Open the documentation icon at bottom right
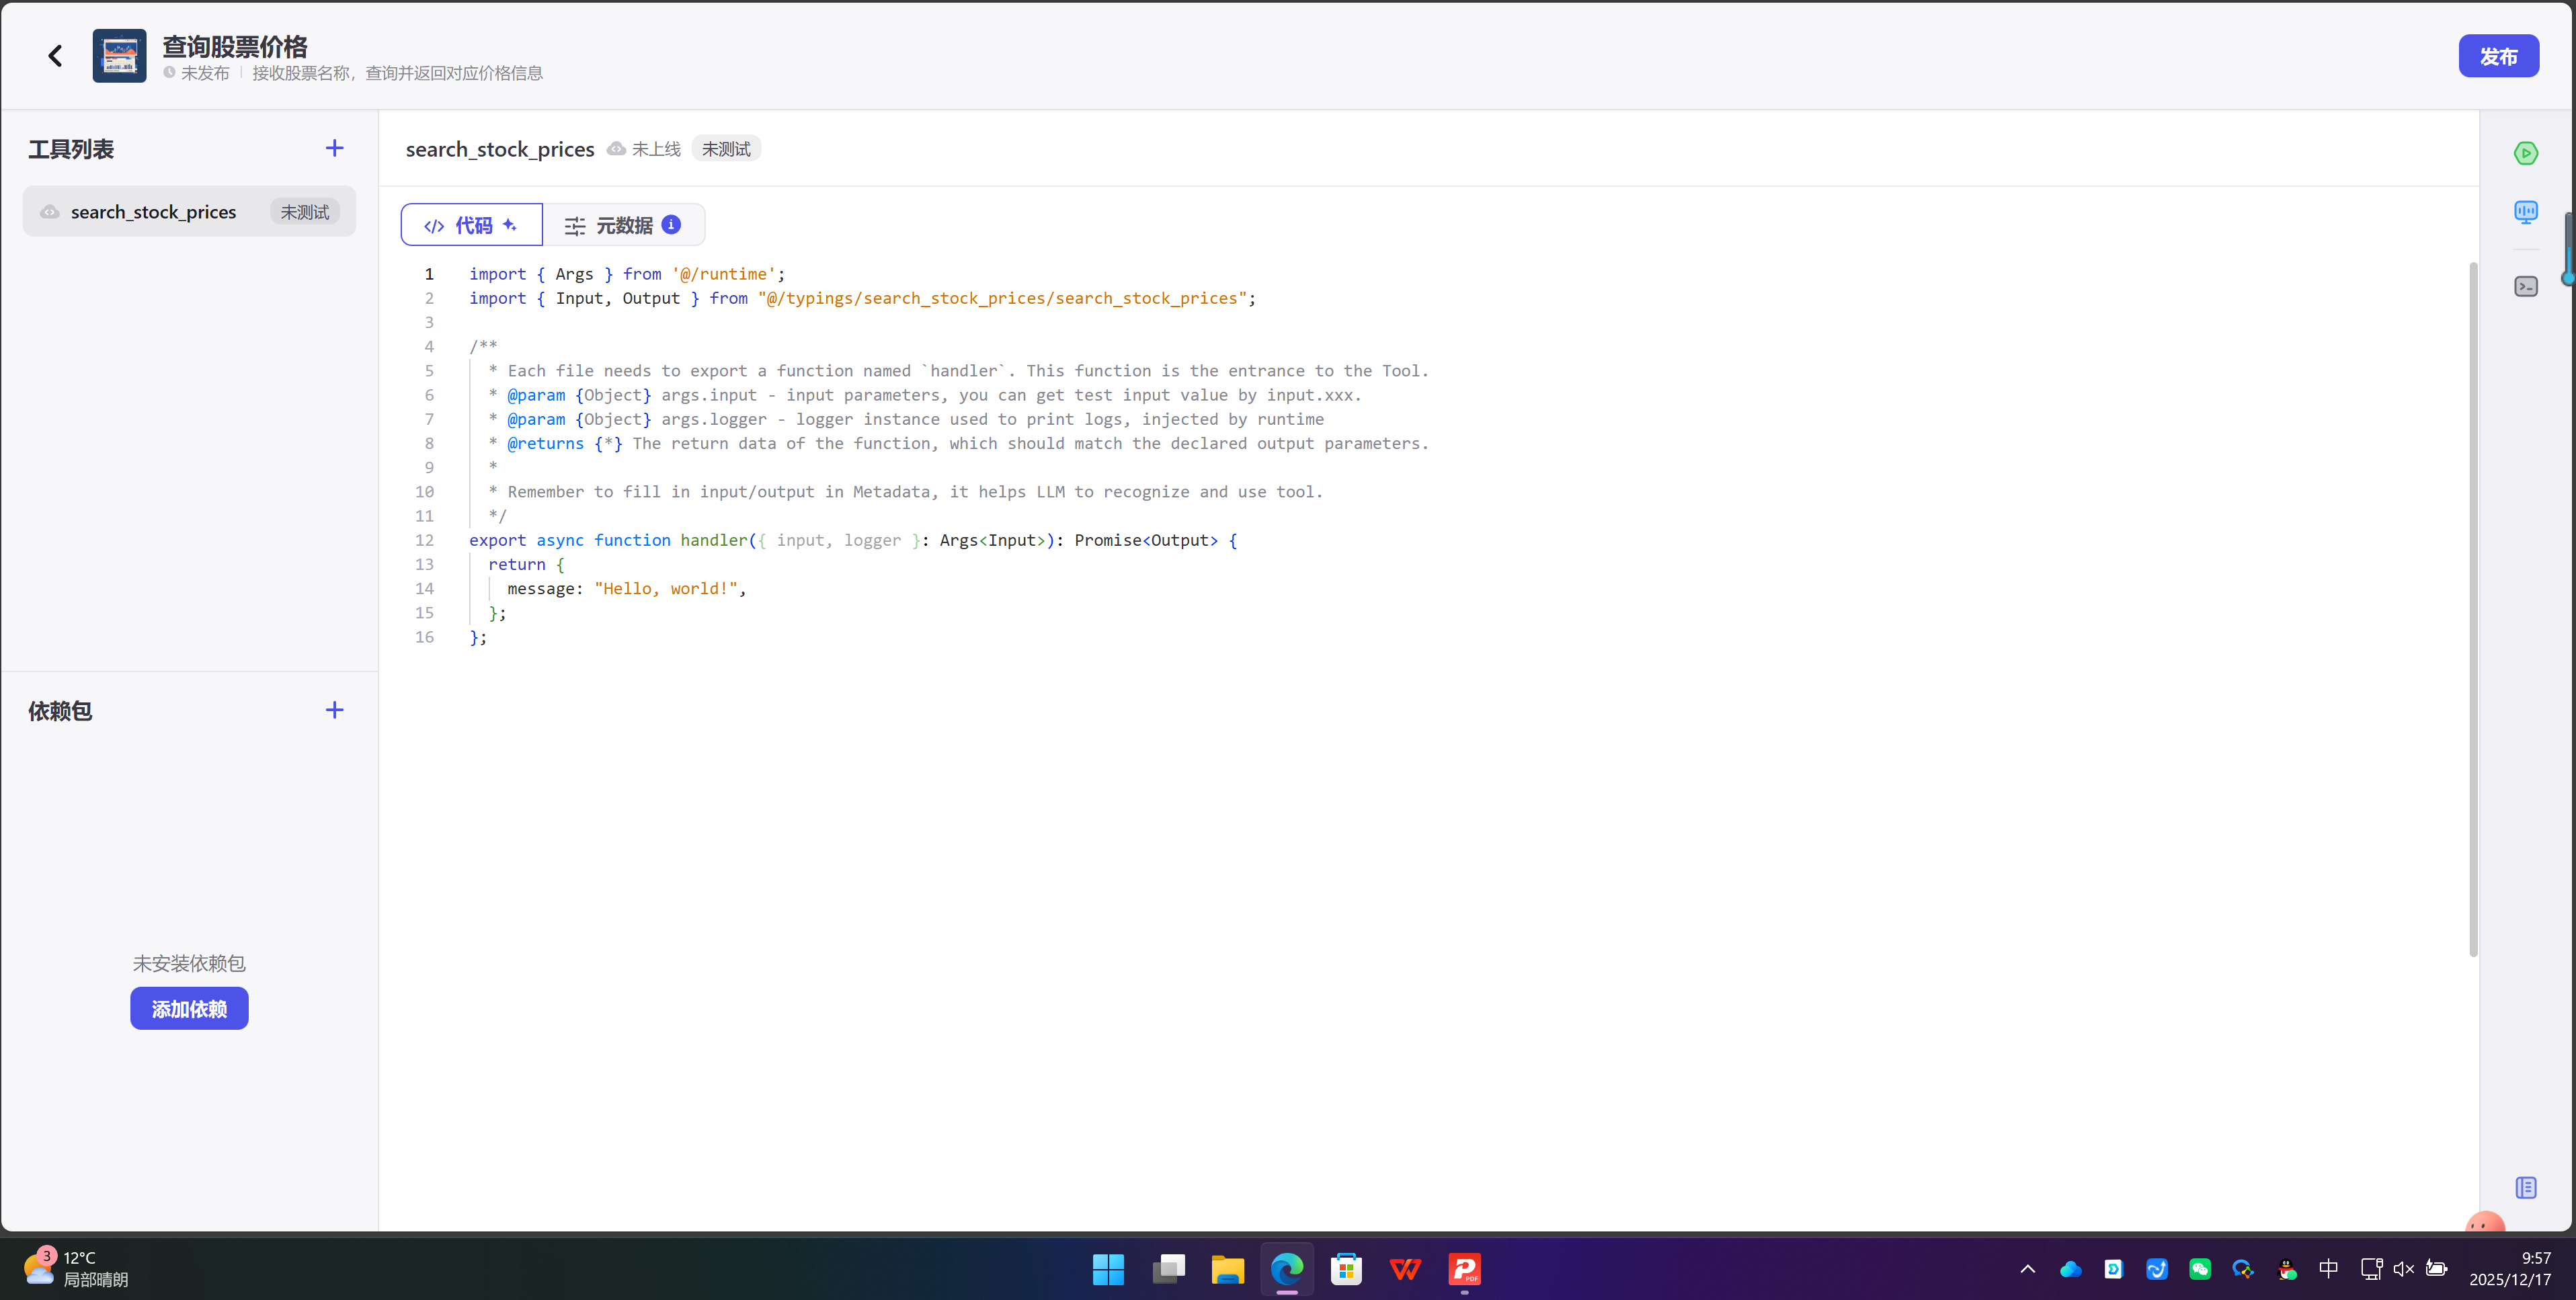The width and height of the screenshot is (2576, 1300). 2525,1187
